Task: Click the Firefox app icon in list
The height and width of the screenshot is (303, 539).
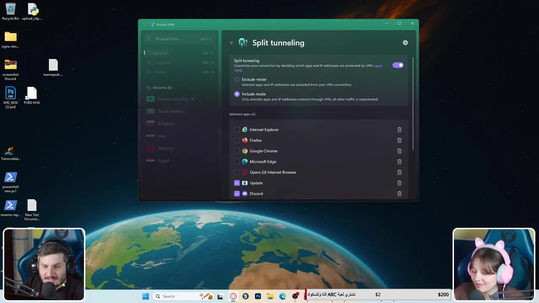Action: pos(245,140)
